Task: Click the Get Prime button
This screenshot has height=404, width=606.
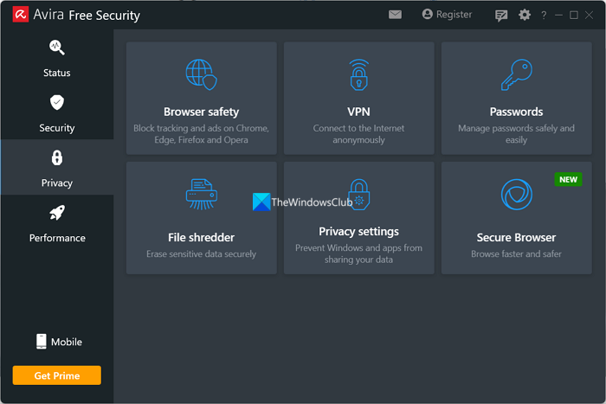Action: coord(57,375)
